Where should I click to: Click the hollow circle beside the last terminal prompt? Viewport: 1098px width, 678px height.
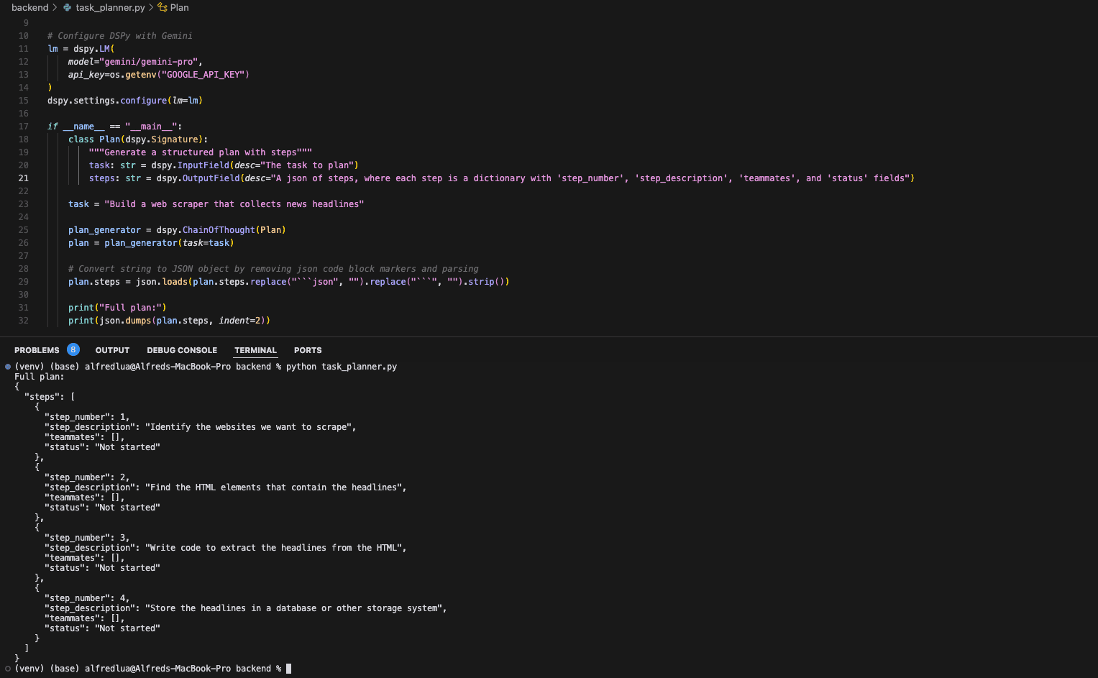click(x=8, y=669)
